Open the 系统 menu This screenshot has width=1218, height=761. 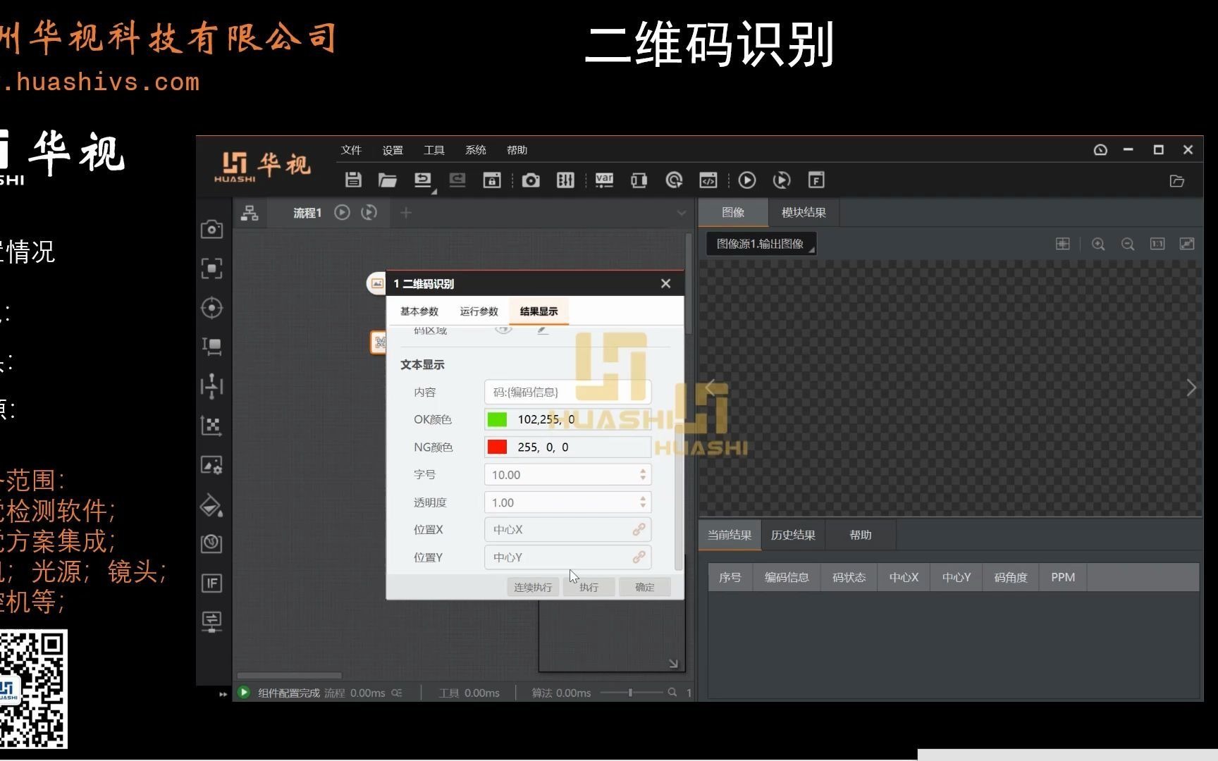(x=476, y=150)
